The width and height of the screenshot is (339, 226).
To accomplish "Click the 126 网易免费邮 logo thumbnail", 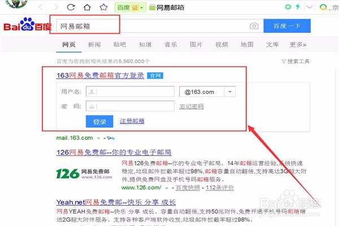I will point(84,173).
